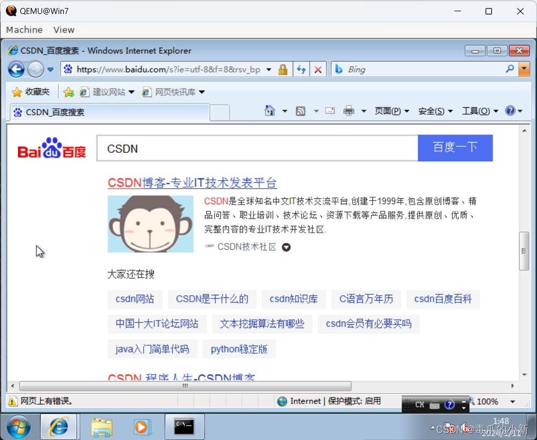Click the csdn网站 related search
The width and height of the screenshot is (537, 440).
point(135,299)
